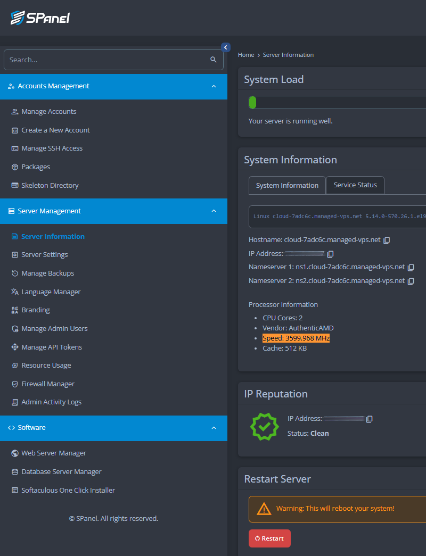Click the search magnifier icon
Screen dimensions: 426x556
click(x=214, y=60)
